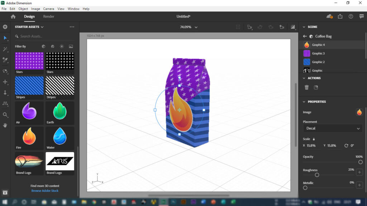Select the Zoom tool in toolbar
This screenshot has width=367, height=206.
coord(5,115)
